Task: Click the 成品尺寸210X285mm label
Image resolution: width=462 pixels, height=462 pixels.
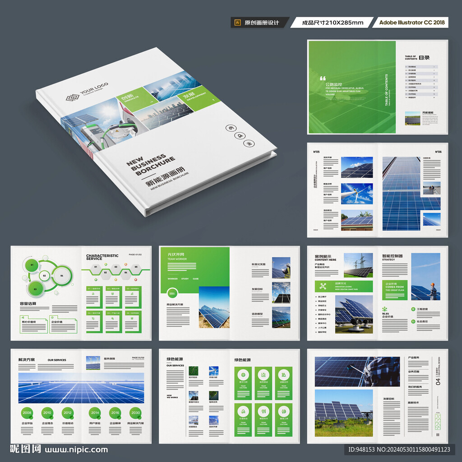Action: [x=333, y=23]
